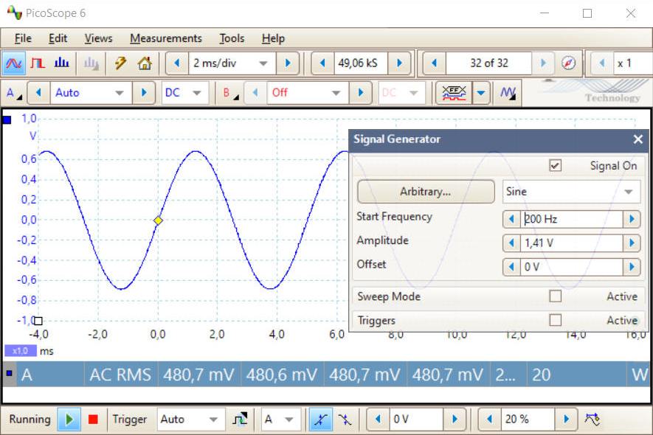Increase Channel A input range

coord(144,92)
